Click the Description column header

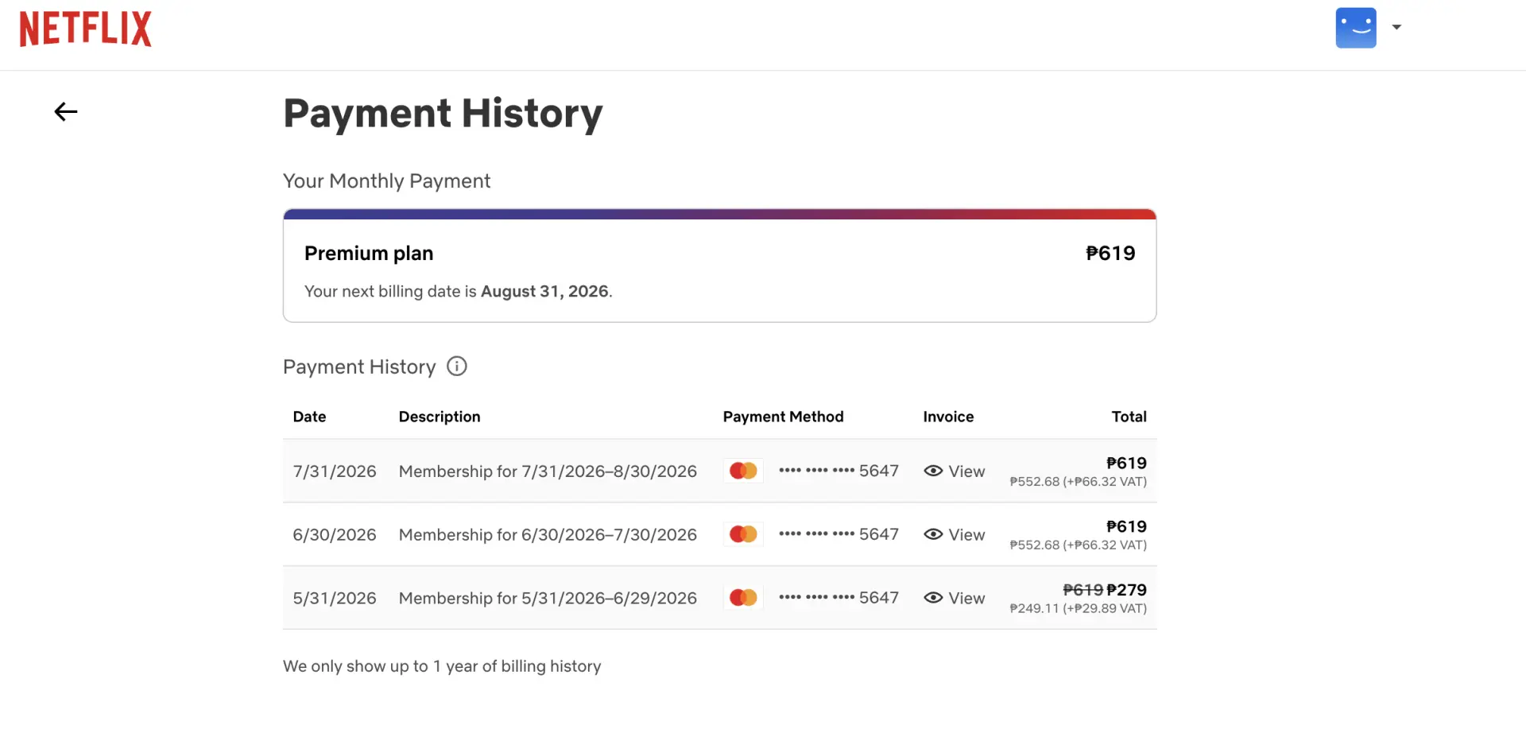pos(440,417)
